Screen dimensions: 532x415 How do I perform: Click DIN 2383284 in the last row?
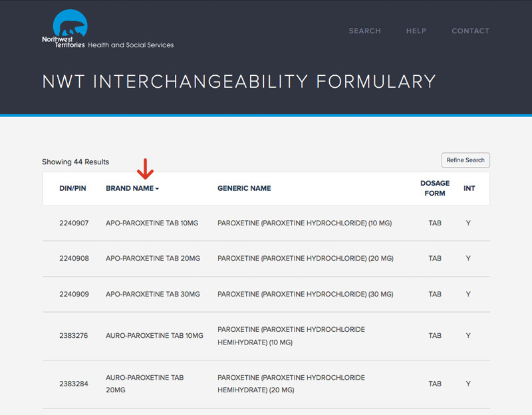pyautogui.click(x=73, y=384)
